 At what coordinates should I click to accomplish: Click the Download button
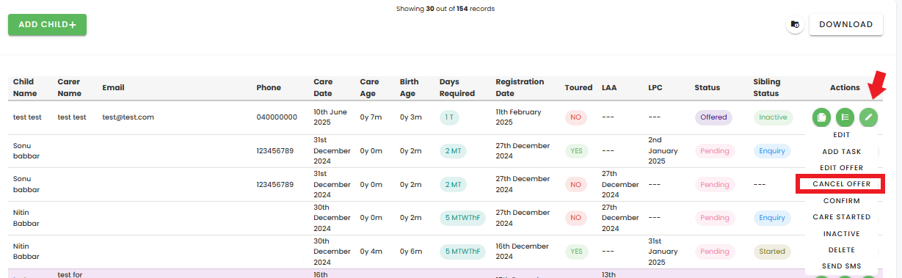pos(845,24)
